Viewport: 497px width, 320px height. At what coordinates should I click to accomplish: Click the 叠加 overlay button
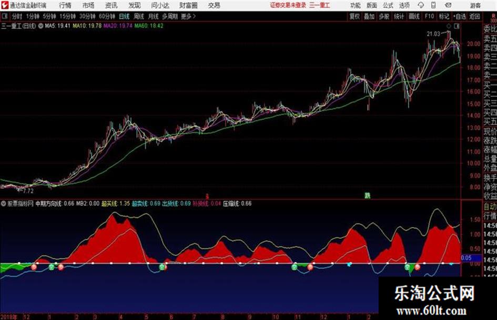tap(369, 16)
